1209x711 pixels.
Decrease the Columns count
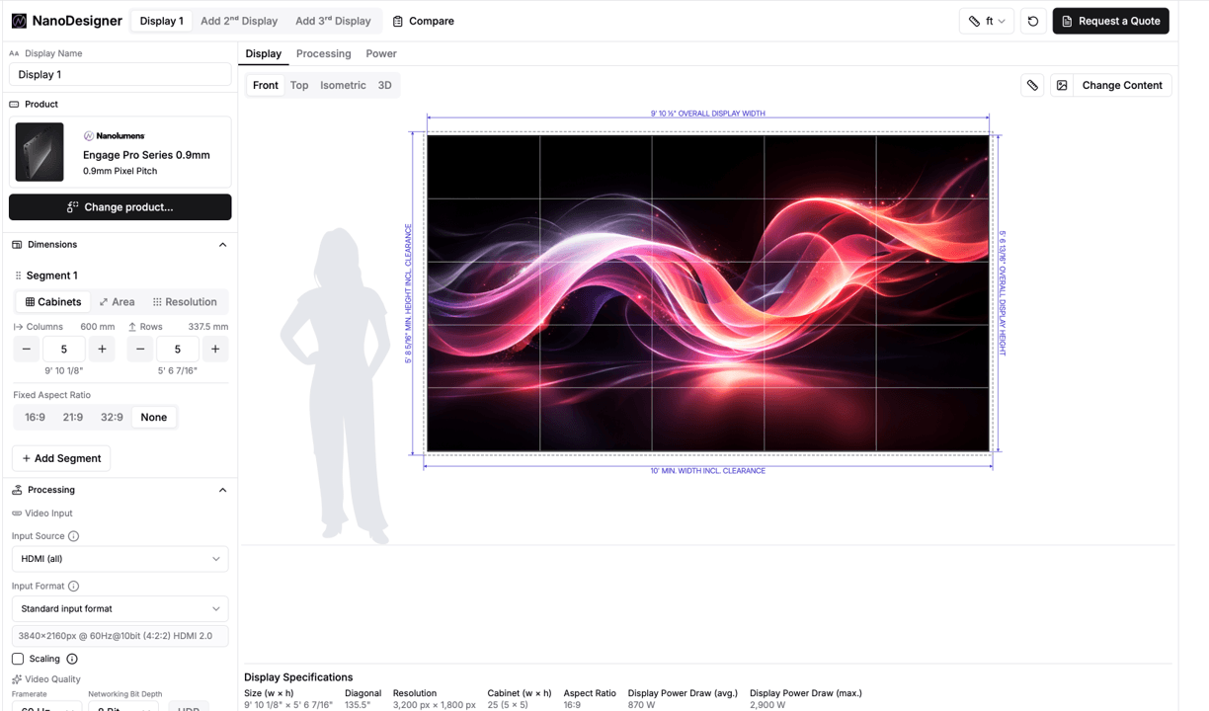[x=27, y=349]
